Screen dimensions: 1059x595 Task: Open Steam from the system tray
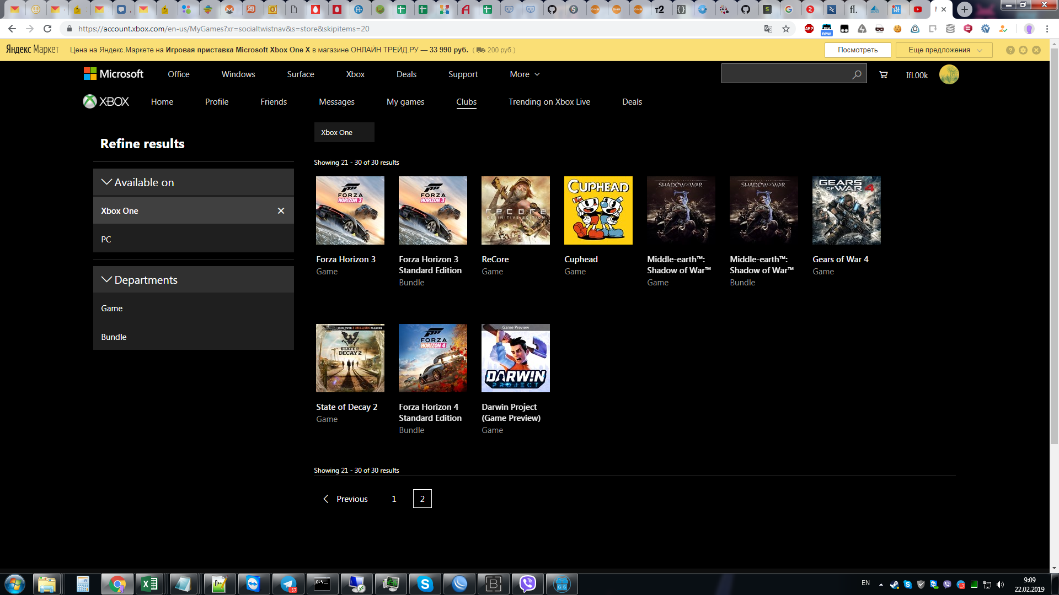(894, 584)
